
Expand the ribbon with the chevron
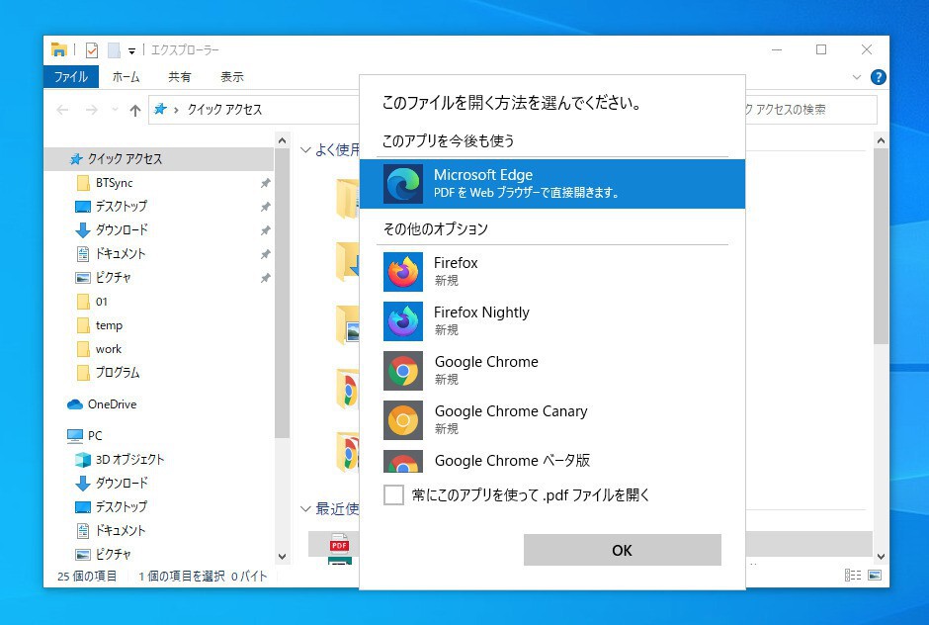856,77
